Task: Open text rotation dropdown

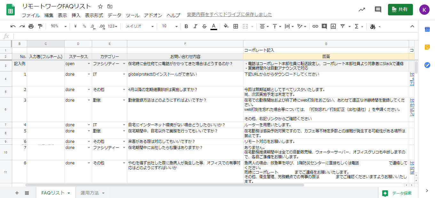Action: [x=302, y=26]
